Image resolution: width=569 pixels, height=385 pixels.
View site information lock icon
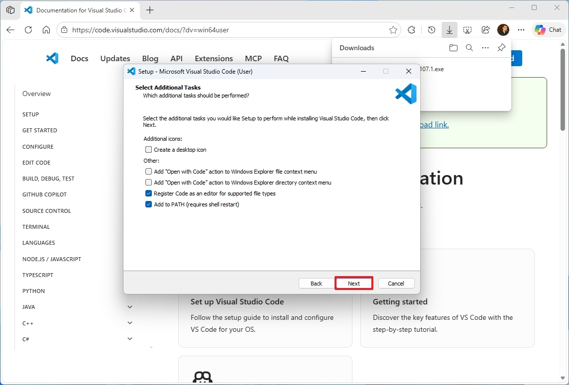[64, 30]
